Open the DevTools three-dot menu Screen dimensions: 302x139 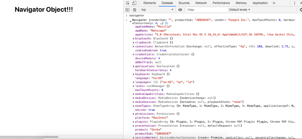[295, 3]
